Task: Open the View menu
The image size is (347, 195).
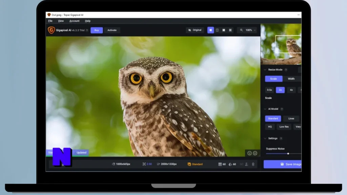Action: [61, 21]
